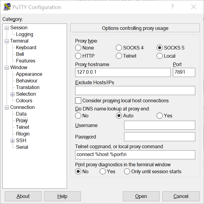The width and height of the screenshot is (204, 204).
Task: Open the Appearance category
Action: pyautogui.click(x=29, y=74)
